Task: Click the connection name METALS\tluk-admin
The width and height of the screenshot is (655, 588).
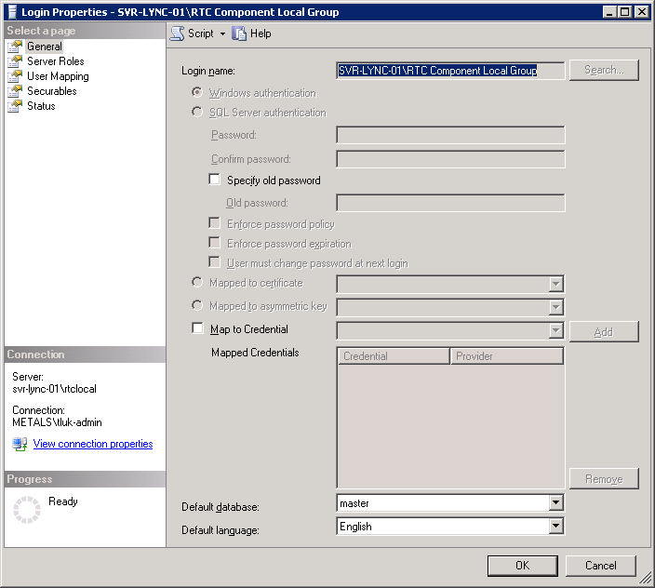Action: pos(57,422)
